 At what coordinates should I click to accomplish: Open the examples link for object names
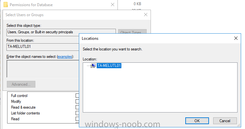coord(65,57)
